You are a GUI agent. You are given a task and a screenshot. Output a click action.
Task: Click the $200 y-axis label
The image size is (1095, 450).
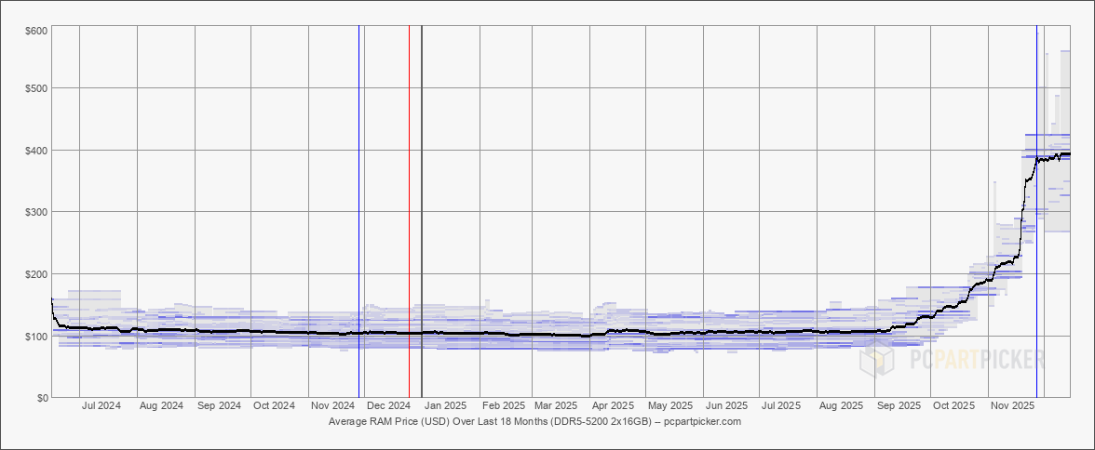pyautogui.click(x=37, y=274)
